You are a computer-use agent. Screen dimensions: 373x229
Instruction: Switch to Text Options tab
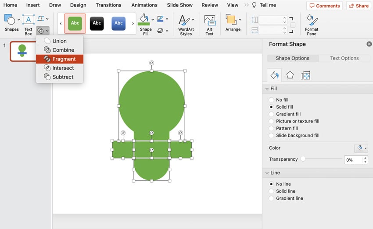(344, 58)
